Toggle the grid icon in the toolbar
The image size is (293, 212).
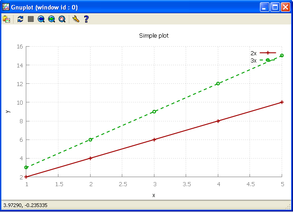pos(31,19)
